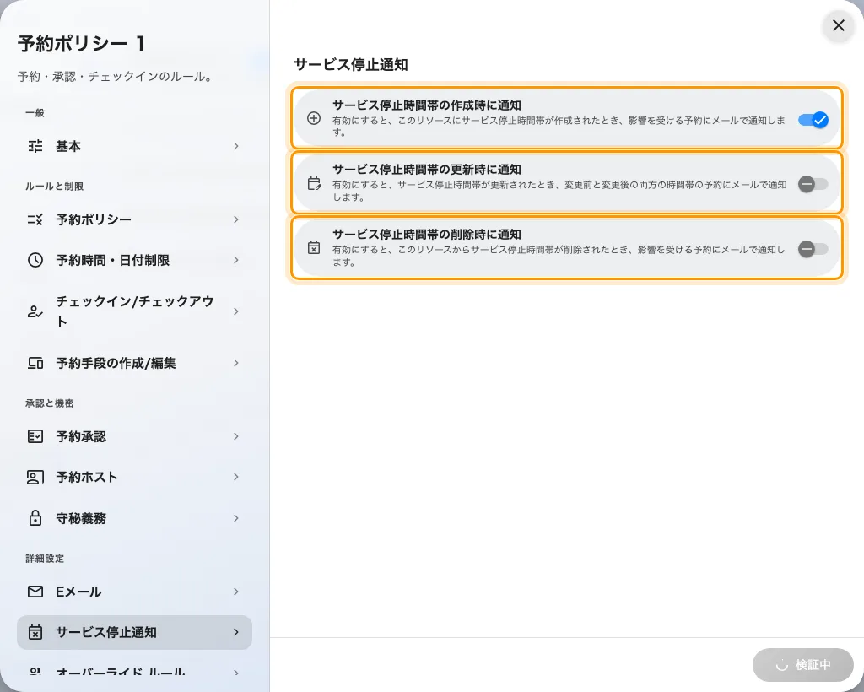Click the 予約ホスト person icon
The image size is (864, 692).
tap(35, 477)
